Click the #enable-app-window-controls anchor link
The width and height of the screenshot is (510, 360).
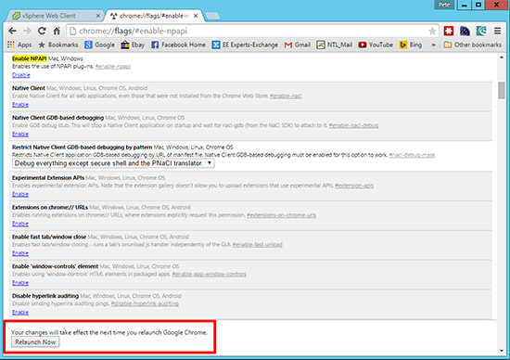pyautogui.click(x=210, y=275)
